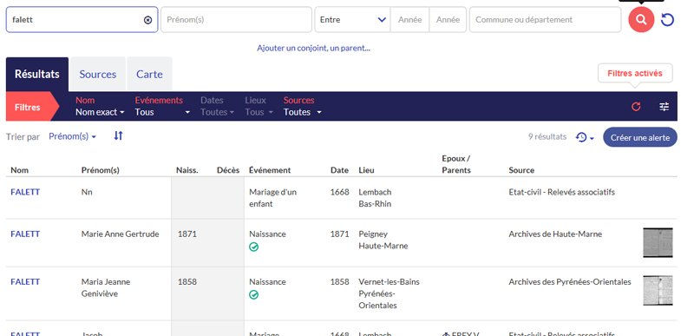Reset the filters with the red refresh icon
This screenshot has height=336, width=694.
(636, 107)
